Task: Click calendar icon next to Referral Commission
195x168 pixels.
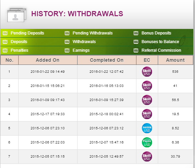Action: click(x=136, y=50)
